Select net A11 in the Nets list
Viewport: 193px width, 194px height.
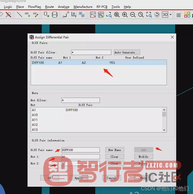[x=97, y=120]
